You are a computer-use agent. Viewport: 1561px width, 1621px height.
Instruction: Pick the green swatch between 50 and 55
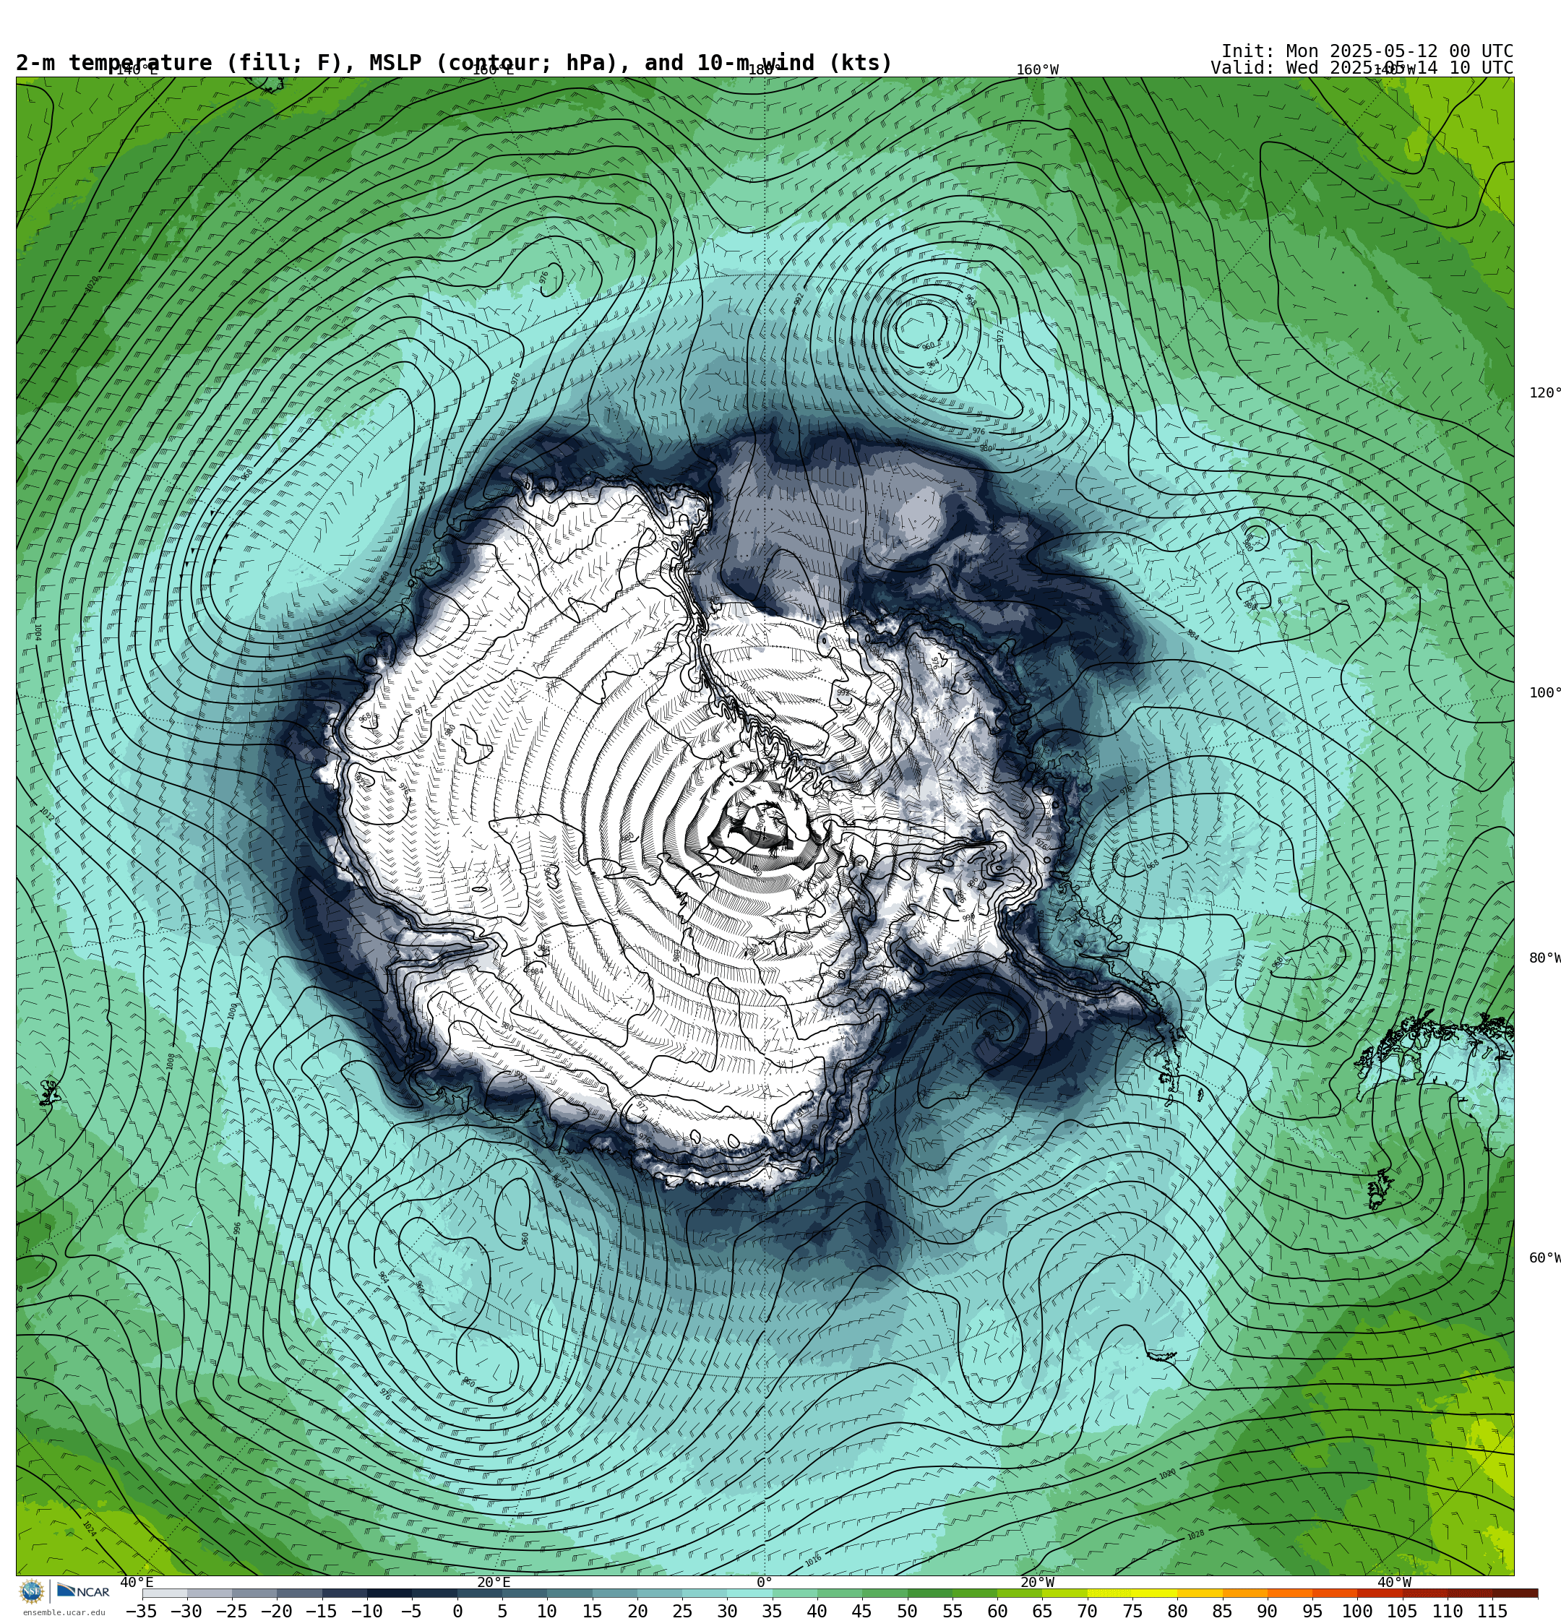pyautogui.click(x=930, y=1593)
